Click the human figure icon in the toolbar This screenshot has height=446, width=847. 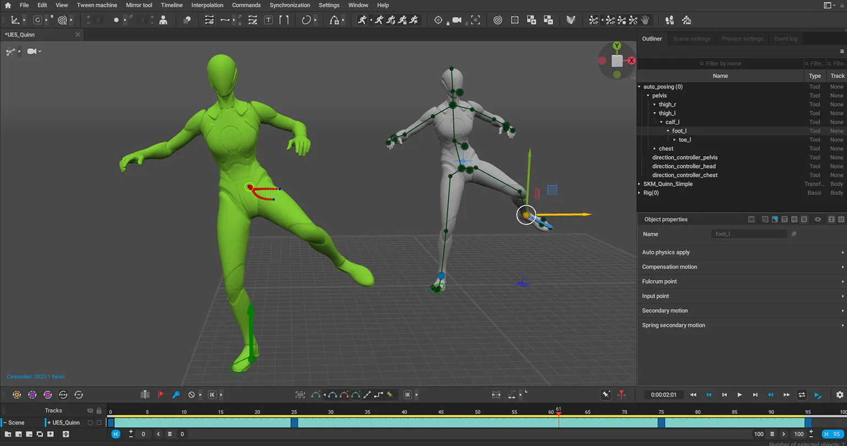(x=163, y=20)
